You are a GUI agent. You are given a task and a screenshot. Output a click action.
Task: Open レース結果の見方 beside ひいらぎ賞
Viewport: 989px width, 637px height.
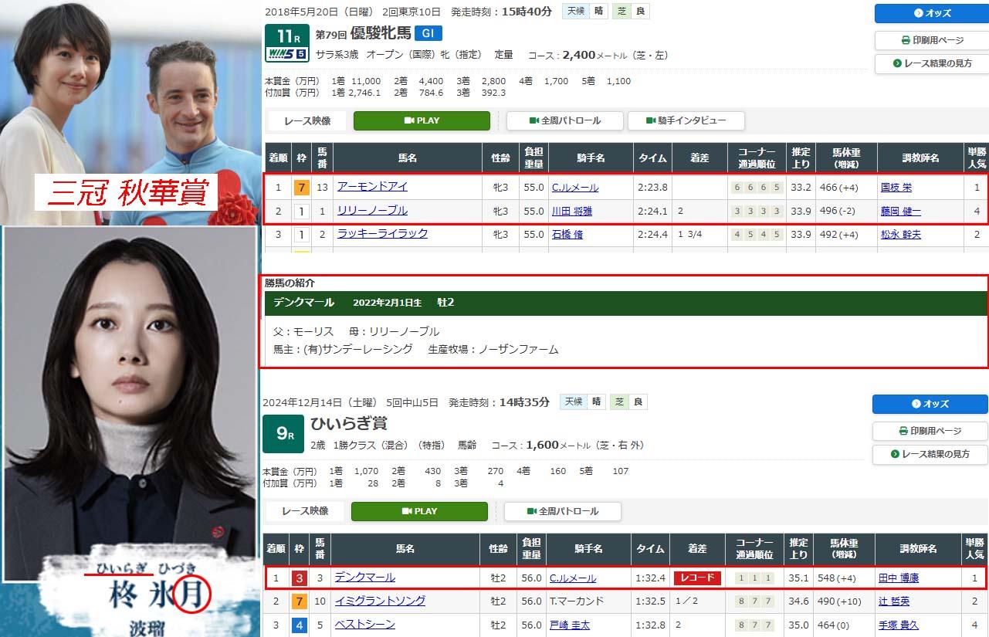[930, 454]
